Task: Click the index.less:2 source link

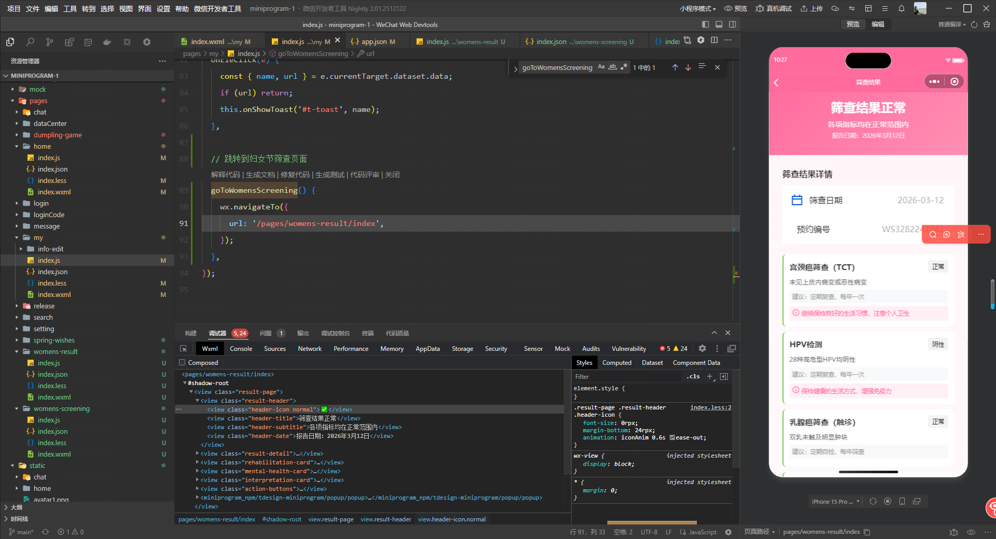Action: click(710, 407)
